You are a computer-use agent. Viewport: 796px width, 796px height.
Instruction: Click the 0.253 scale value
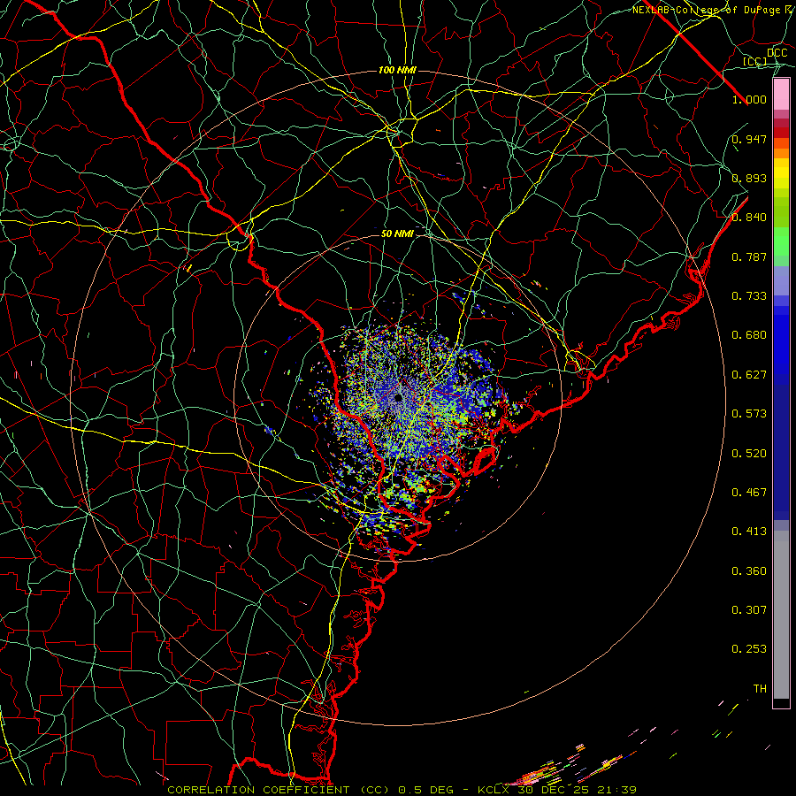pos(749,649)
